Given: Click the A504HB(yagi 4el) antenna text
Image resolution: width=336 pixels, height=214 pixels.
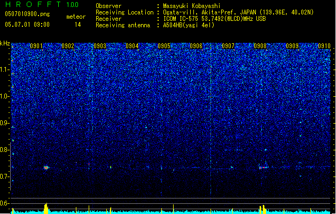Looking at the screenshot, I should [189, 25].
